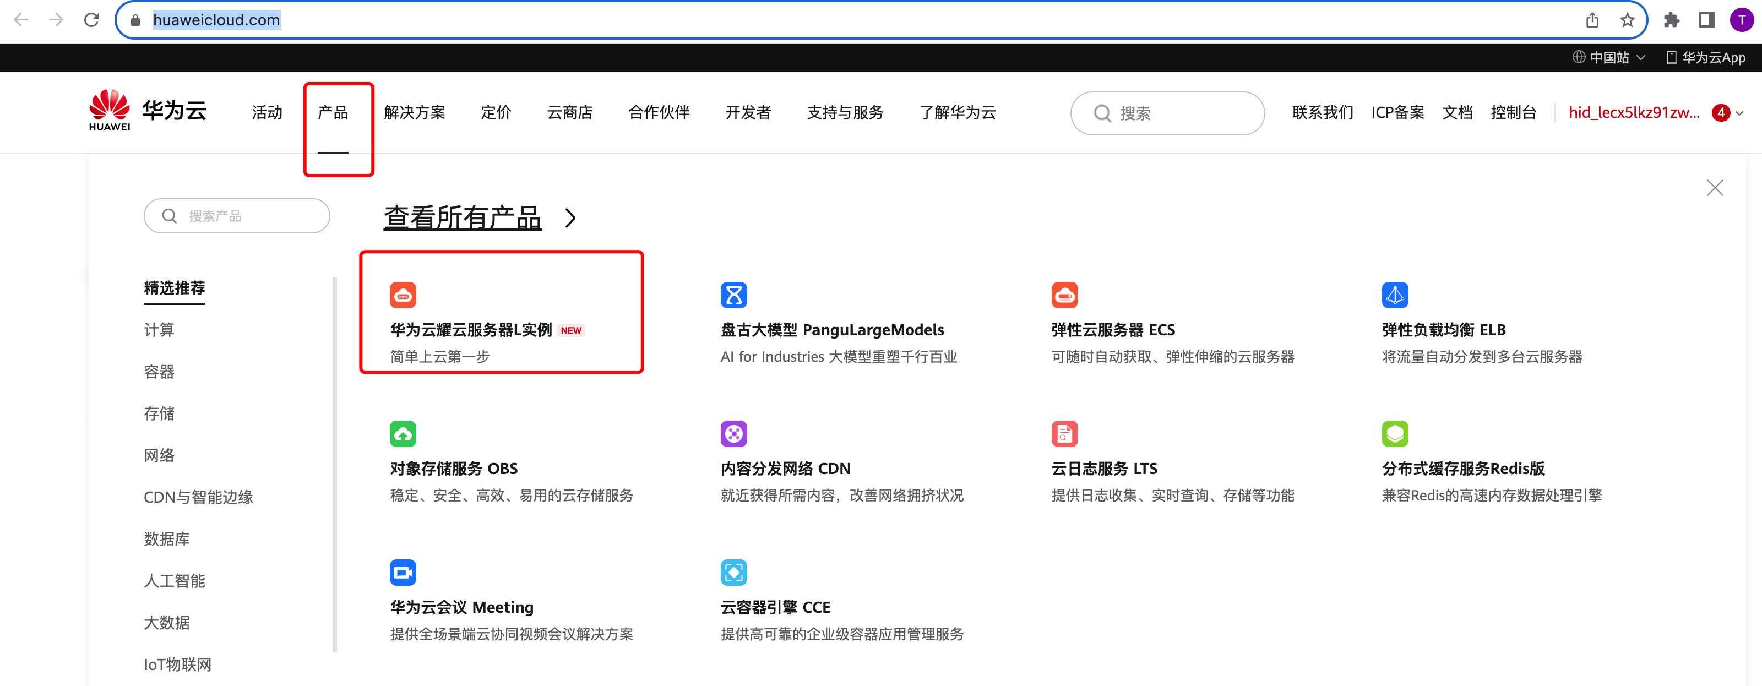Expand the 中国站 region dropdown
The image size is (1762, 686).
coord(1609,57)
